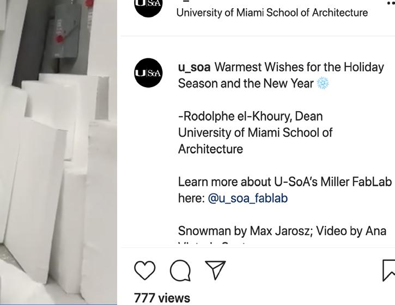Click the 'Snowman by Max Jarosz' credit line
The height and width of the screenshot is (305, 395).
click(x=245, y=231)
